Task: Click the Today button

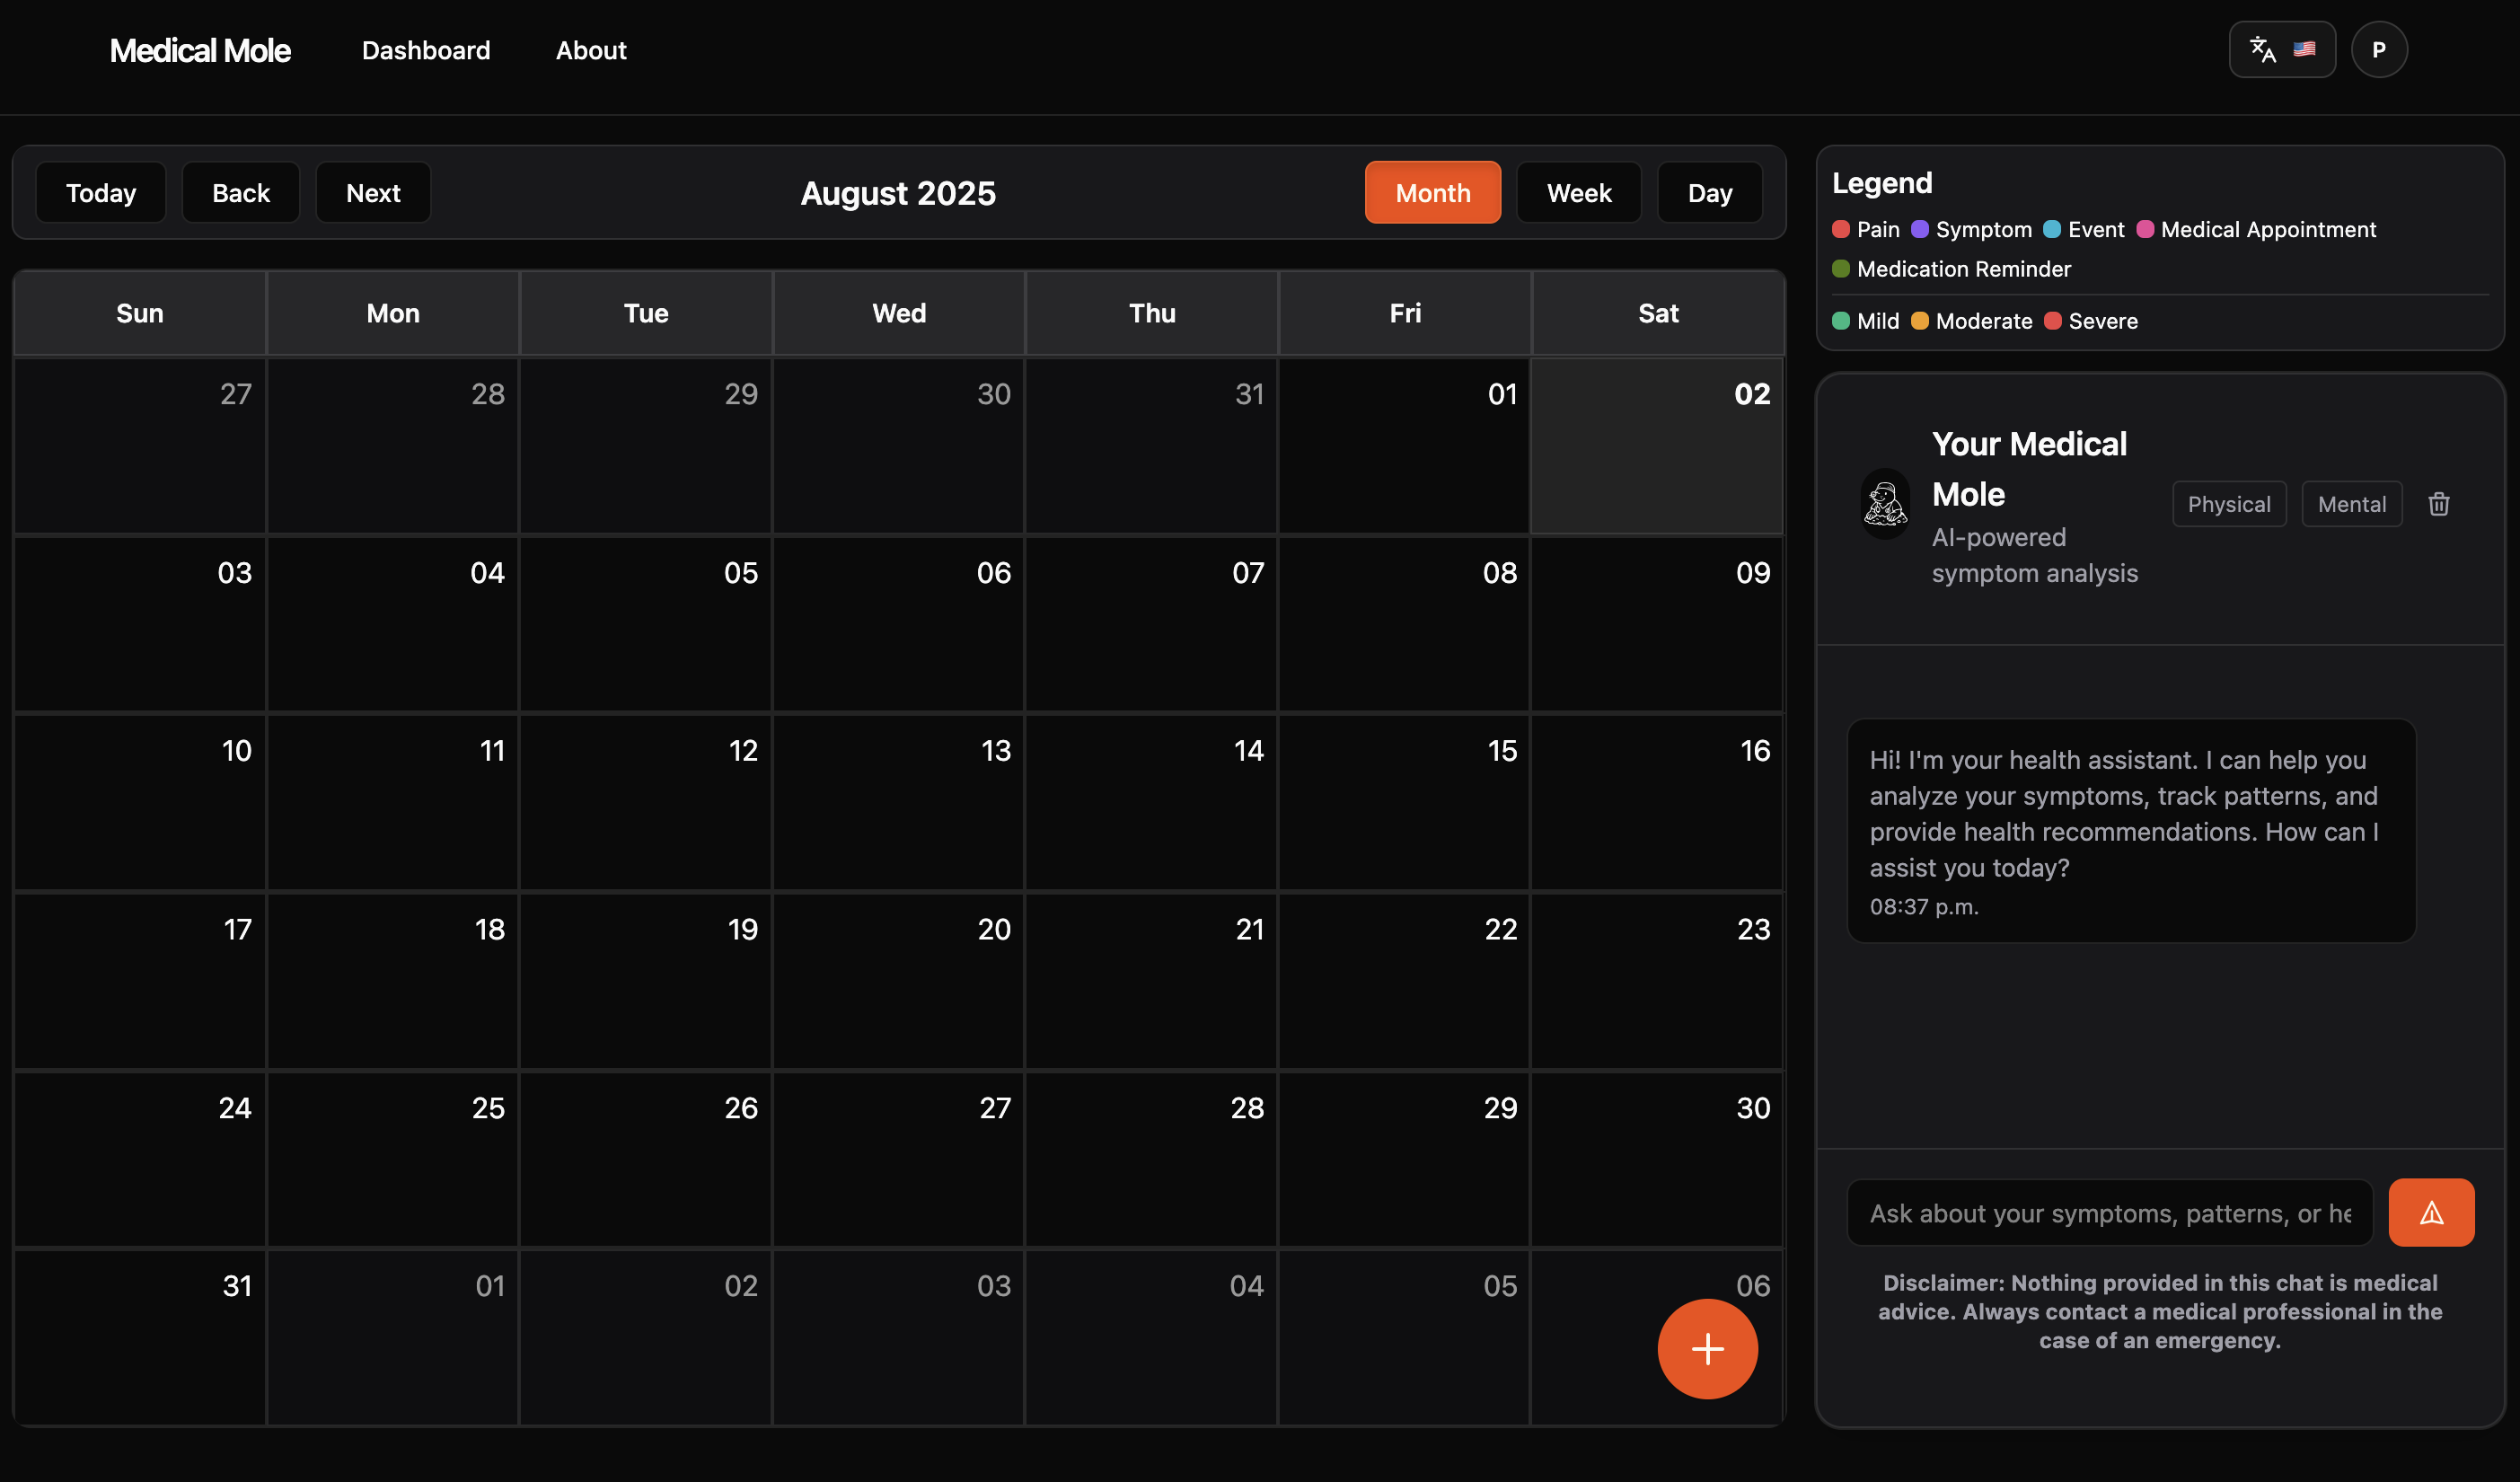Action: coord(101,193)
